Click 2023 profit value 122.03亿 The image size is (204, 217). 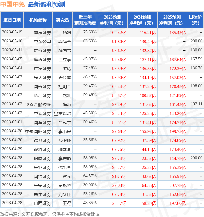(x=118, y=185)
